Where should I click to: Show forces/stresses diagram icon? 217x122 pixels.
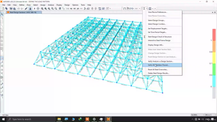(132, 8)
